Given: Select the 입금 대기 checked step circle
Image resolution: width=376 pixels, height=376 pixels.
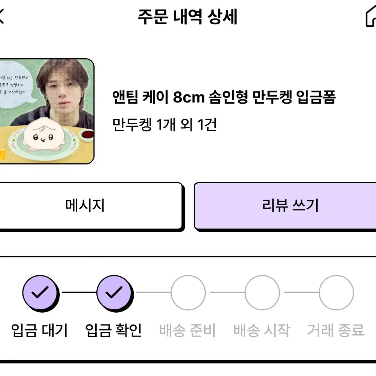Looking at the screenshot, I should [x=41, y=293].
